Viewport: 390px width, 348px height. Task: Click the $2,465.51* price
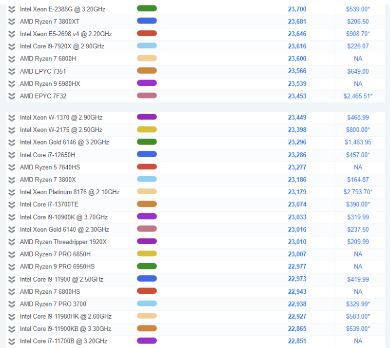coord(358,96)
